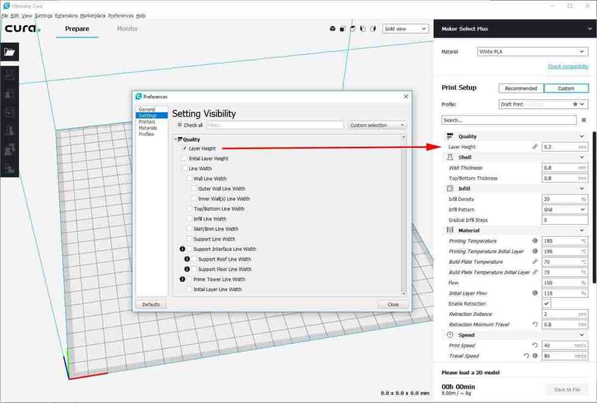Image resolution: width=597 pixels, height=403 pixels.
Task: Reset the Travel Speed value
Action: pyautogui.click(x=526, y=356)
